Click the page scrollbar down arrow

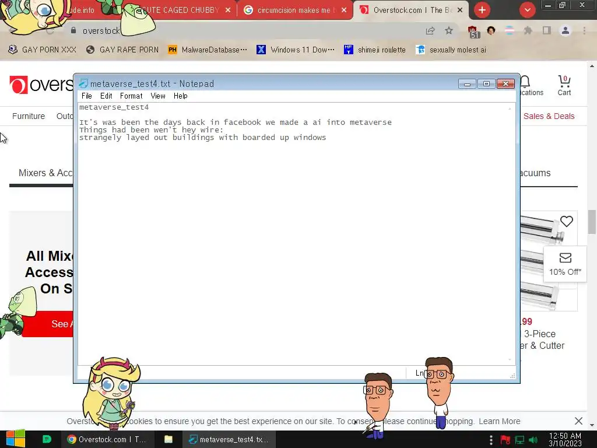point(592,425)
